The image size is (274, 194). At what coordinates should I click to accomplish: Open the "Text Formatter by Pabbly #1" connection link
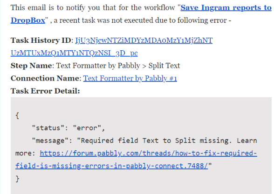(130, 78)
